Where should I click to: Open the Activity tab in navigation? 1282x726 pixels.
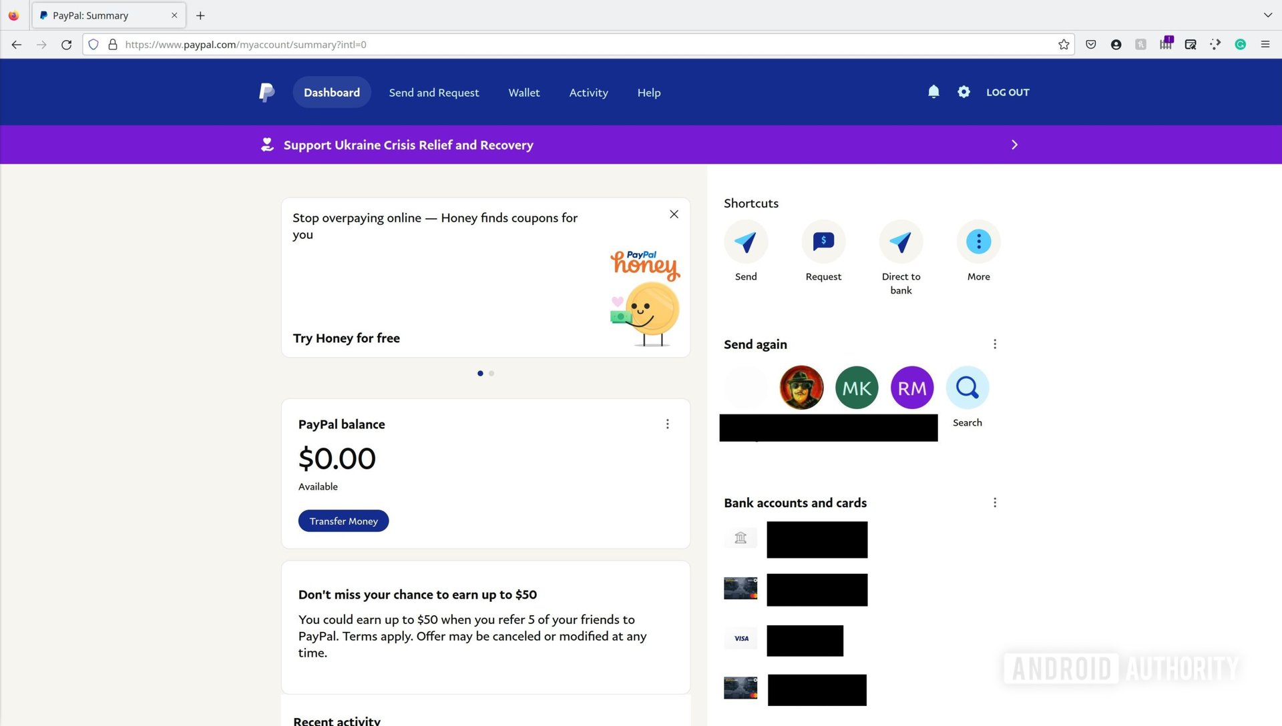[x=588, y=91]
